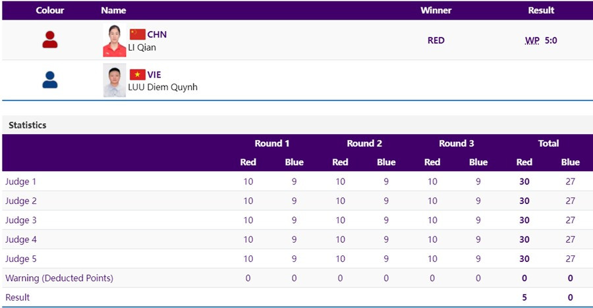
Task: Click the Round 3 column header
Action: coord(457,143)
